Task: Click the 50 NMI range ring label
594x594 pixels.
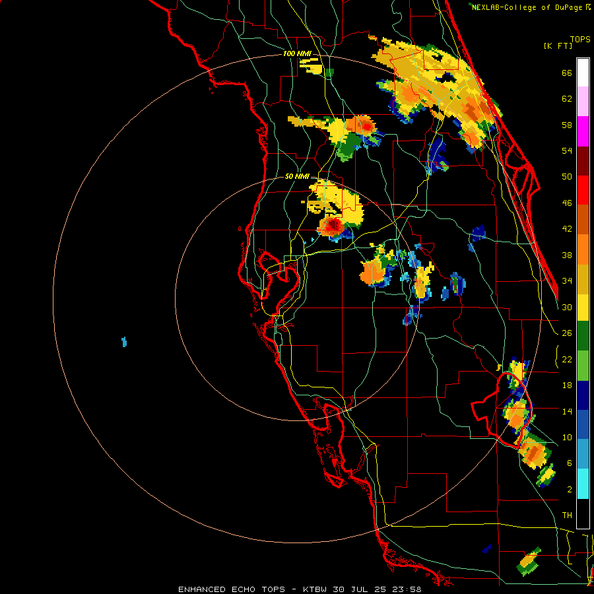Action: [x=297, y=176]
